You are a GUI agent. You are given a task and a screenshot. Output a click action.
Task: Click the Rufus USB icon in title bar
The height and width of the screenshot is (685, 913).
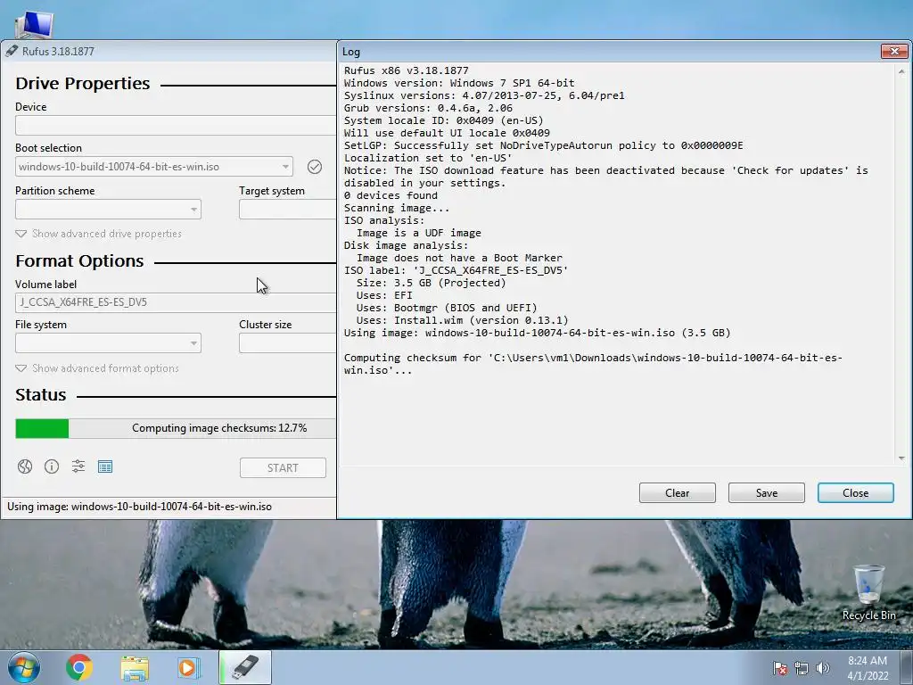(x=11, y=51)
